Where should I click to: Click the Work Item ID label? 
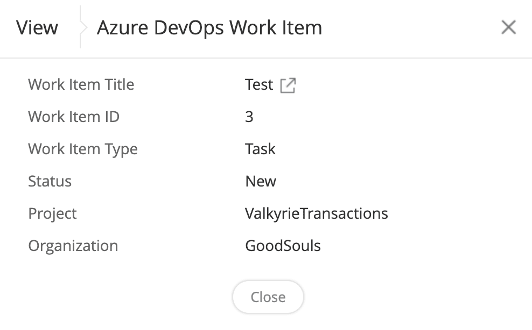(74, 117)
